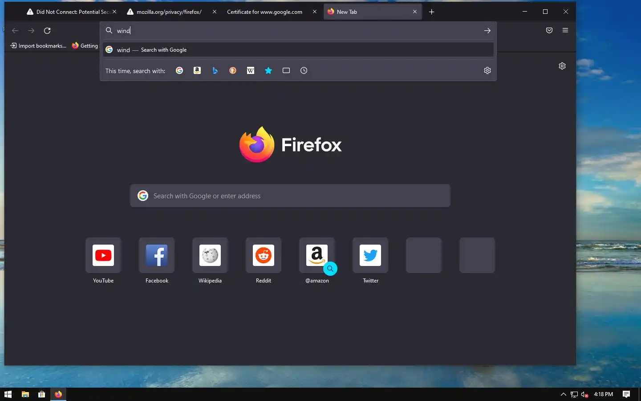Select 'wind — Search with Google' suggestion
Image resolution: width=641 pixels, height=401 pixels.
pyautogui.click(x=298, y=50)
